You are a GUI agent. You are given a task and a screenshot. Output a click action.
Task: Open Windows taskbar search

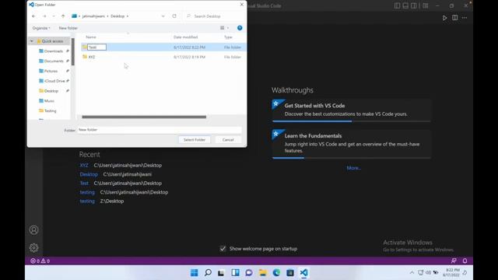pyautogui.click(x=208, y=273)
